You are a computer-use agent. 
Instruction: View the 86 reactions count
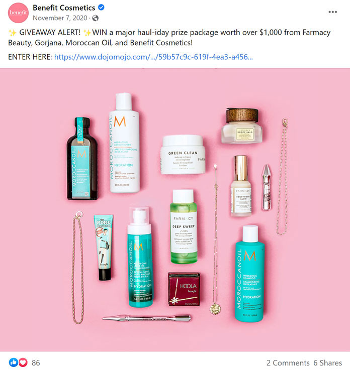(x=36, y=363)
